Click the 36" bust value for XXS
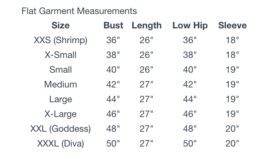Image resolution: width=271 pixels, height=159 pixels. tap(113, 40)
